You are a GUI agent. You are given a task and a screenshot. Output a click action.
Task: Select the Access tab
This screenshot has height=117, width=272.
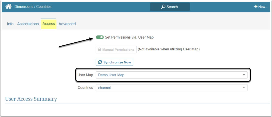[x=49, y=24]
